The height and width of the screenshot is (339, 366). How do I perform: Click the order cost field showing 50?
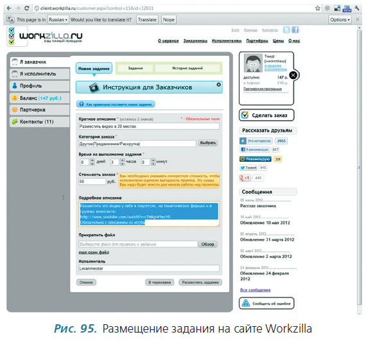click(x=92, y=182)
